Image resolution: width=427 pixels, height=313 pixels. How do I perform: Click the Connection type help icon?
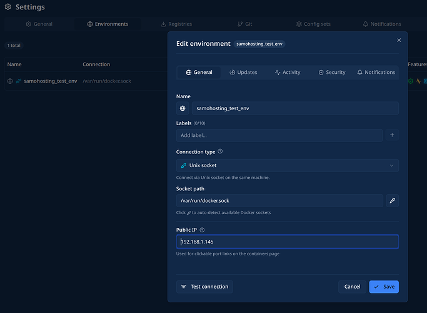(x=220, y=151)
